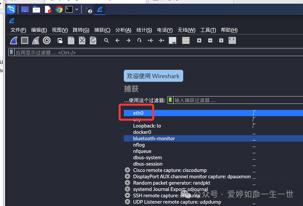Viewport: 303px width, 206px height.
Task: Select Loopback: lo interface
Action: click(213, 126)
